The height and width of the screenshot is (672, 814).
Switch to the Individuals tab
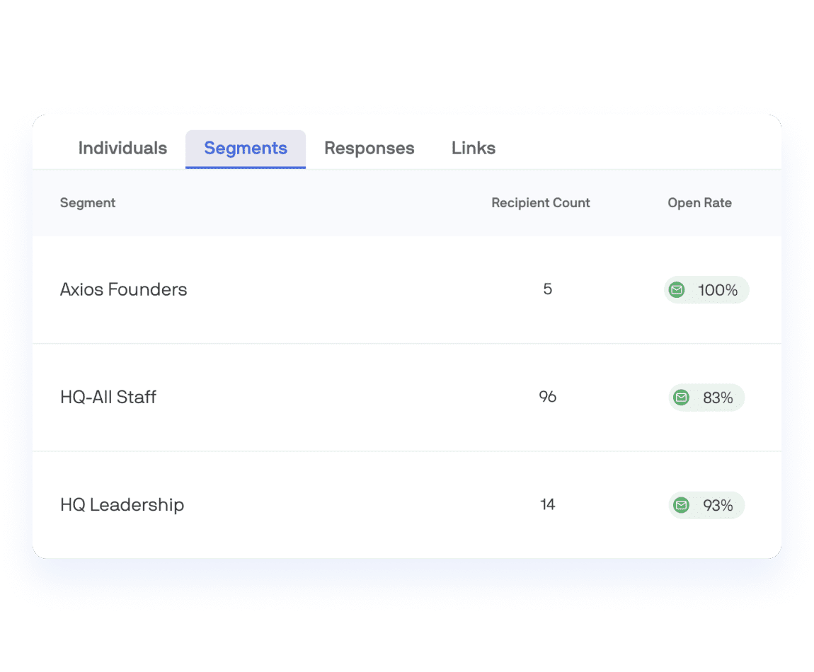tap(122, 149)
